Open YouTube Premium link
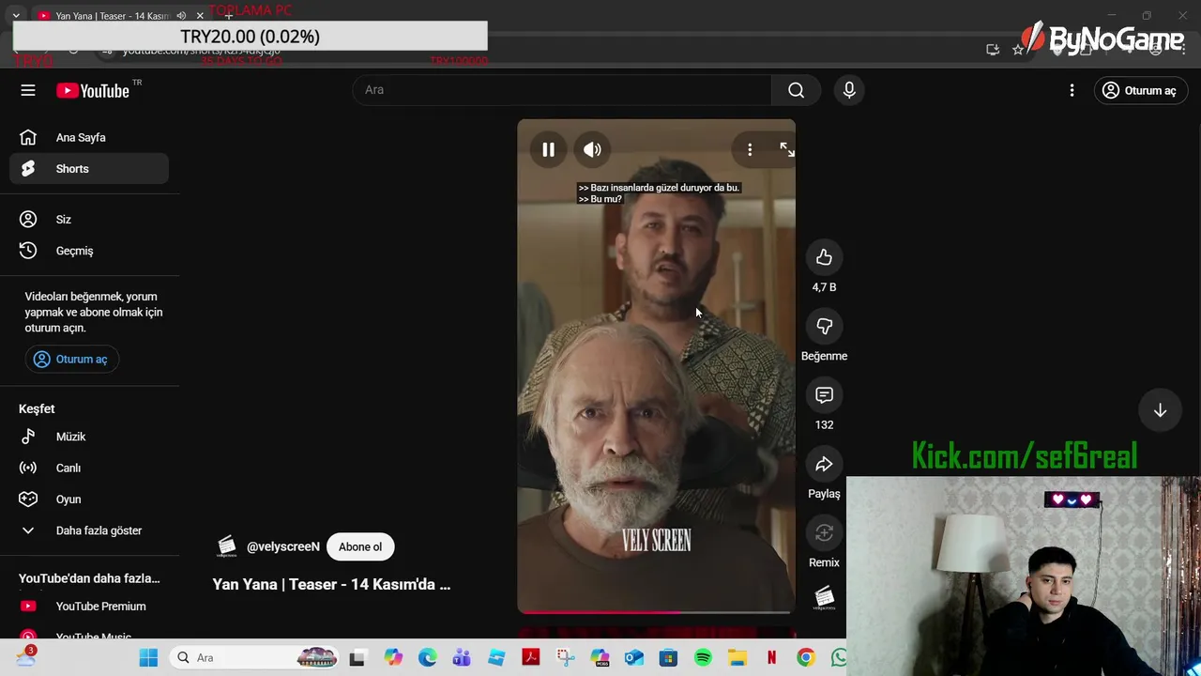1201x676 pixels. click(89, 607)
